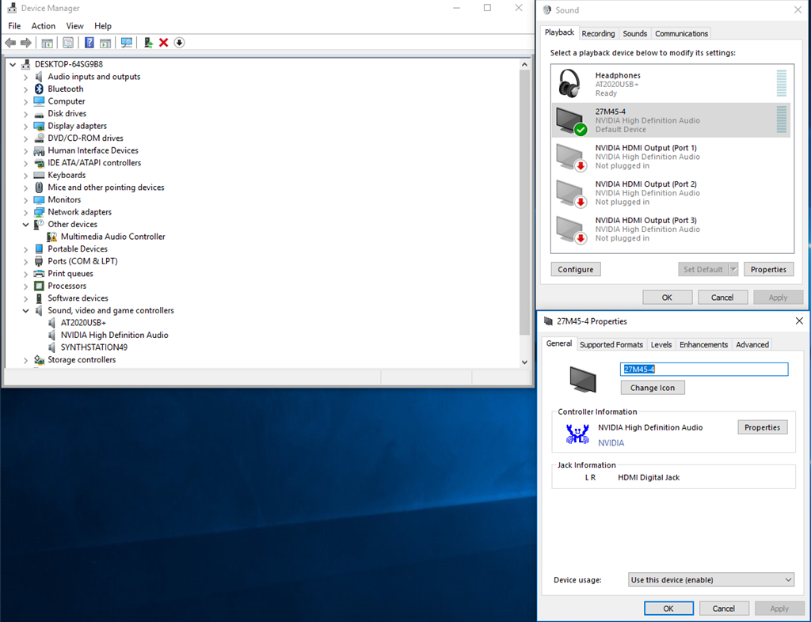Click controller Properties button for NVIDIA audio
The image size is (811, 622).
(x=763, y=427)
